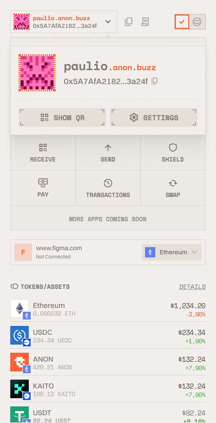Open account Settings button
This screenshot has width=216, height=423.
pyautogui.click(x=154, y=118)
